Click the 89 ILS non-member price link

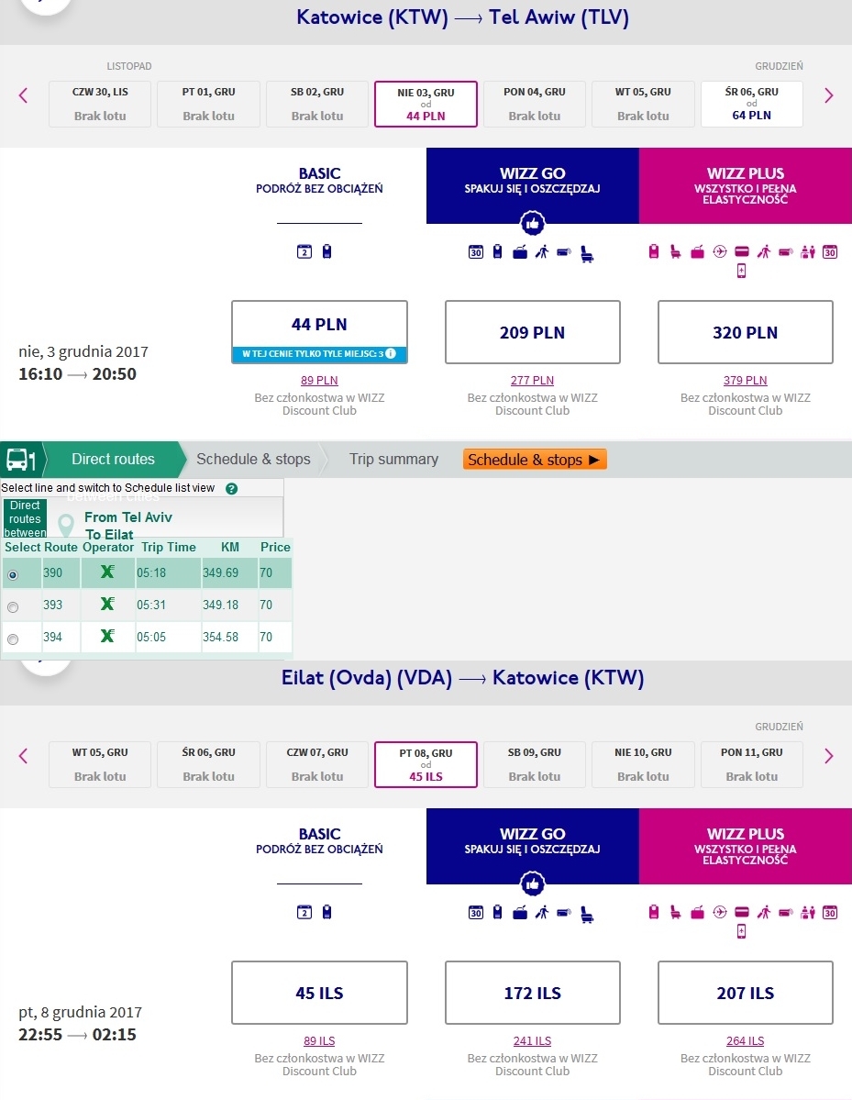(319, 1041)
